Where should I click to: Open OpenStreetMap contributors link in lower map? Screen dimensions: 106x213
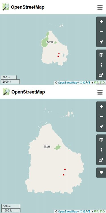tap(74, 211)
